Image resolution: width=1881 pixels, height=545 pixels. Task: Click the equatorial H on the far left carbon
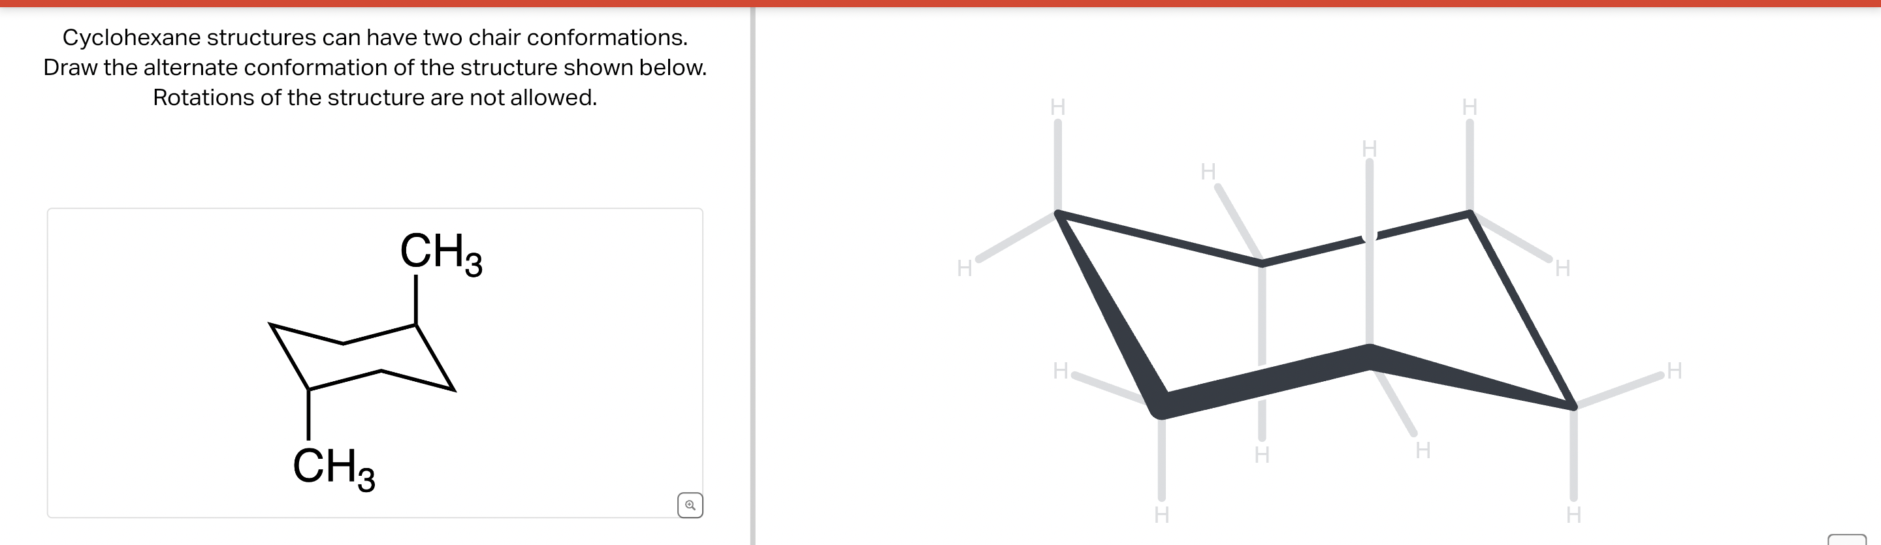pos(965,267)
